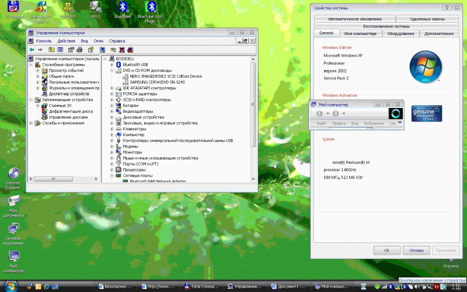467x292 pixels.
Task: Collapse the Служебные программы tree node
Action: (31, 65)
